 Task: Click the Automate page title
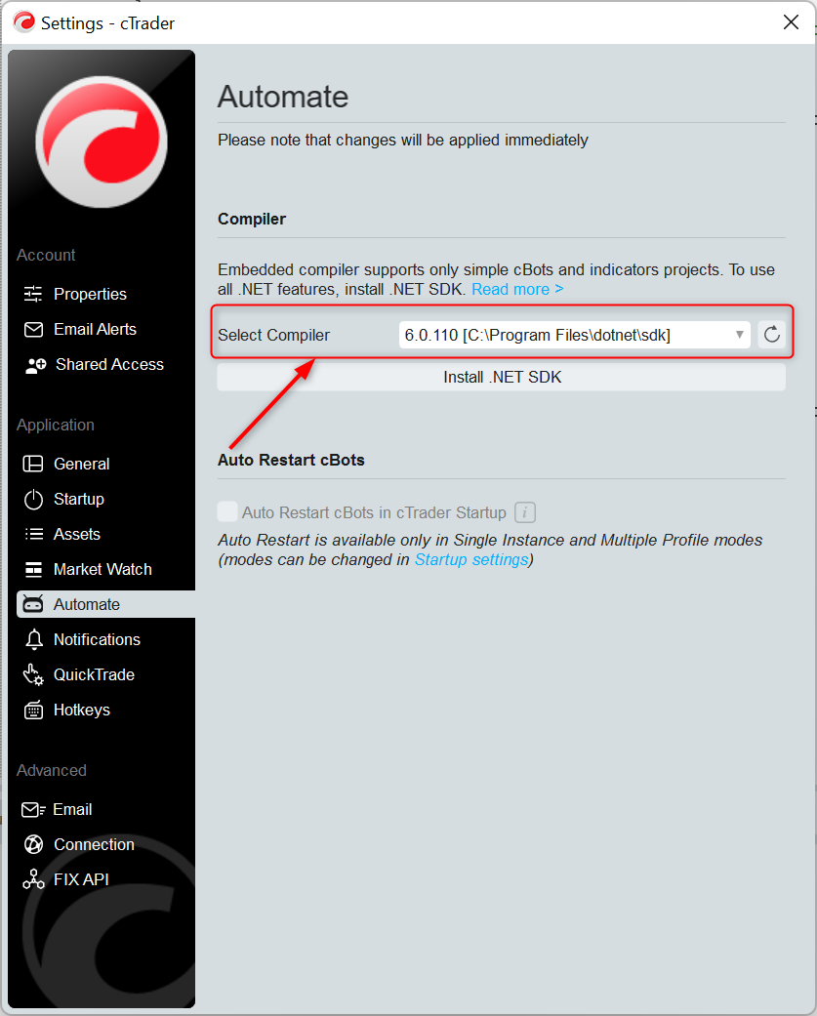coord(282,97)
